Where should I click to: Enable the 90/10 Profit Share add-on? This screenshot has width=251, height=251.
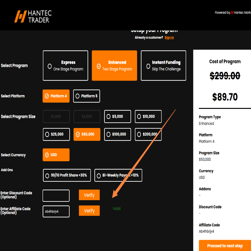pyautogui.click(x=67, y=175)
